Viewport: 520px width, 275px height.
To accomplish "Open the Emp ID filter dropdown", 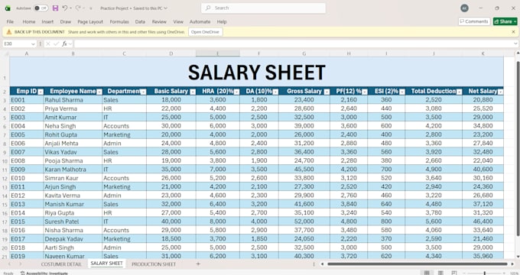I will (41, 92).
